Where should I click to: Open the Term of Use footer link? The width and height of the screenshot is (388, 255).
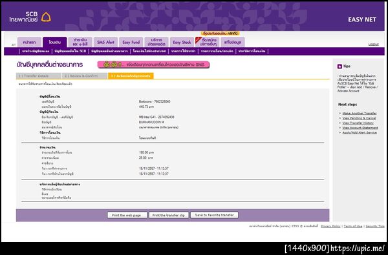pyautogui.click(x=353, y=226)
